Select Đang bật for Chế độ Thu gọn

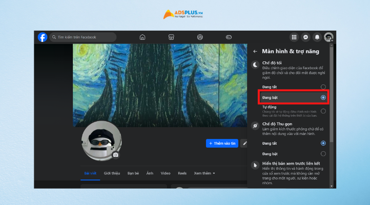tap(294, 154)
